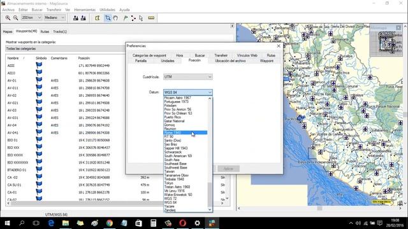Viewport: 408px width, 229px height.
Task: Open Google Chrome from the taskbar
Action: point(109,223)
